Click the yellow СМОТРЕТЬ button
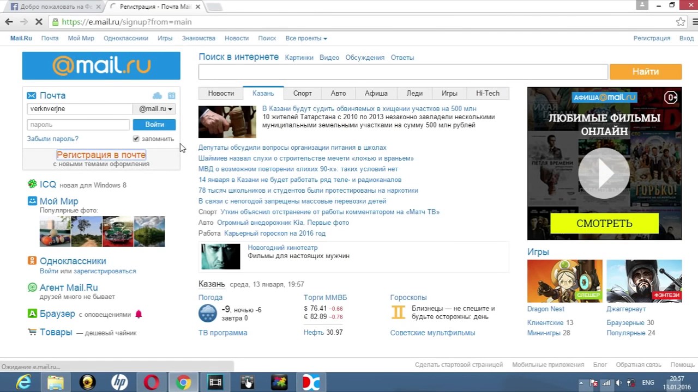The width and height of the screenshot is (698, 392). point(604,223)
